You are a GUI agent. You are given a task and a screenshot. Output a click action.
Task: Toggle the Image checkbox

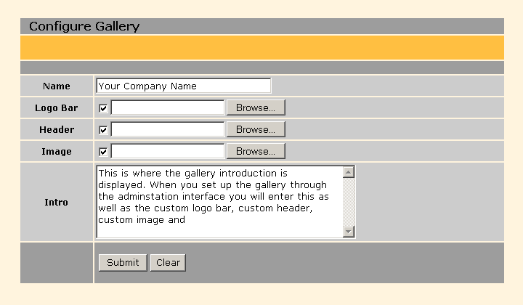pos(103,152)
